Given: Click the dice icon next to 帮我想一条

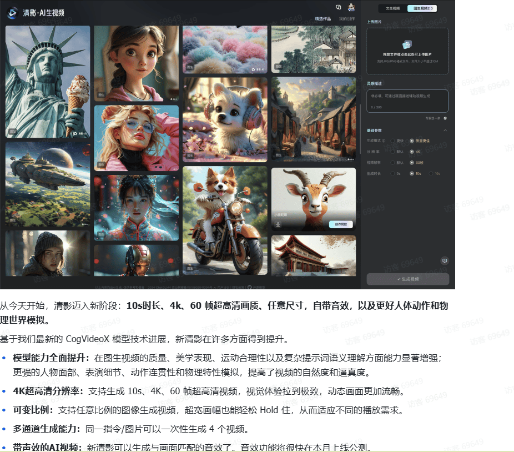Looking at the screenshot, I should pyautogui.click(x=445, y=118).
